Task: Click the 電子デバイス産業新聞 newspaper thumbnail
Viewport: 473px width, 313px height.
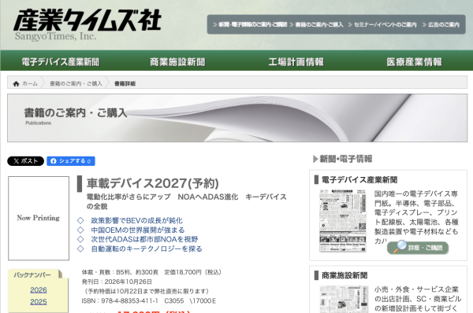Action: coord(343,221)
